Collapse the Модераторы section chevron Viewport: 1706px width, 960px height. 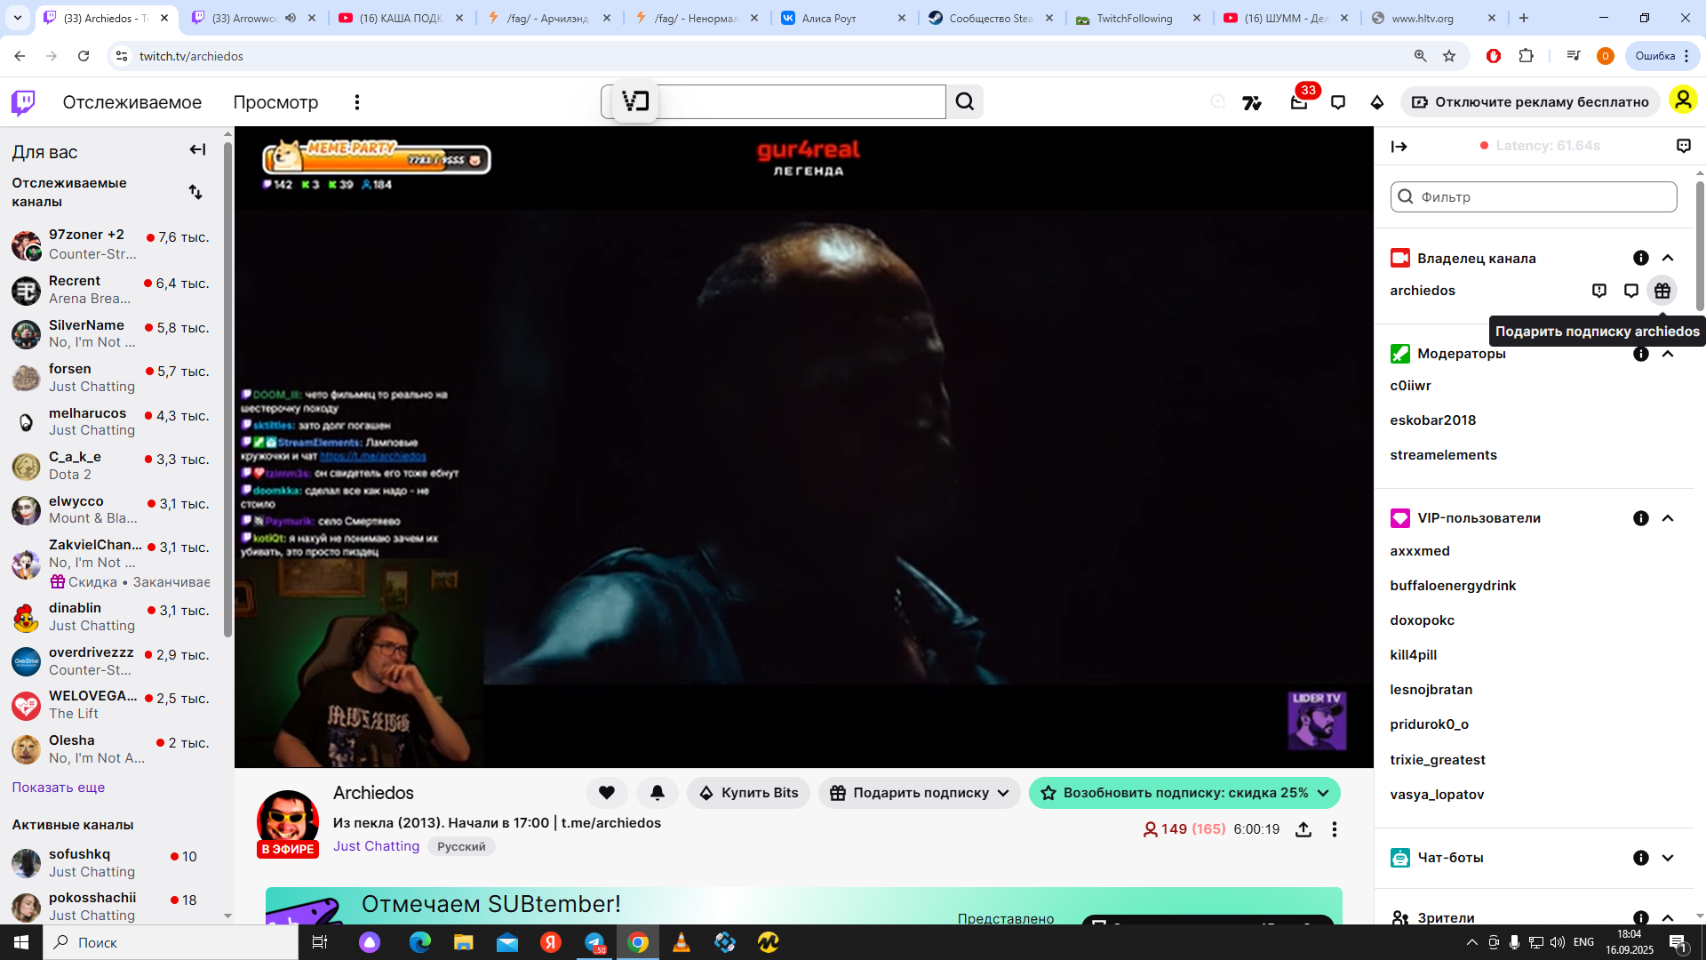click(x=1668, y=354)
